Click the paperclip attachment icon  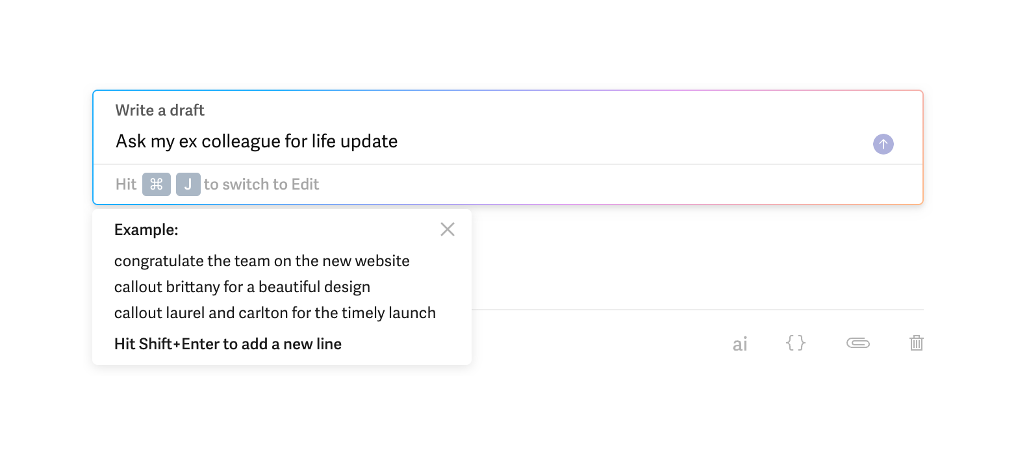tap(857, 343)
